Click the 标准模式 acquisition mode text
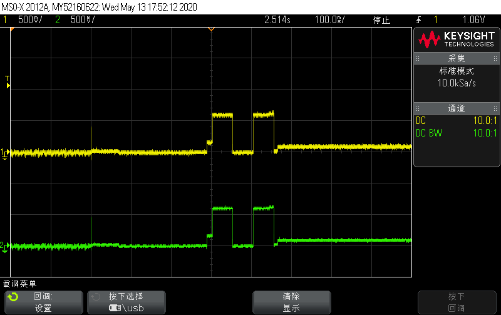 457,71
